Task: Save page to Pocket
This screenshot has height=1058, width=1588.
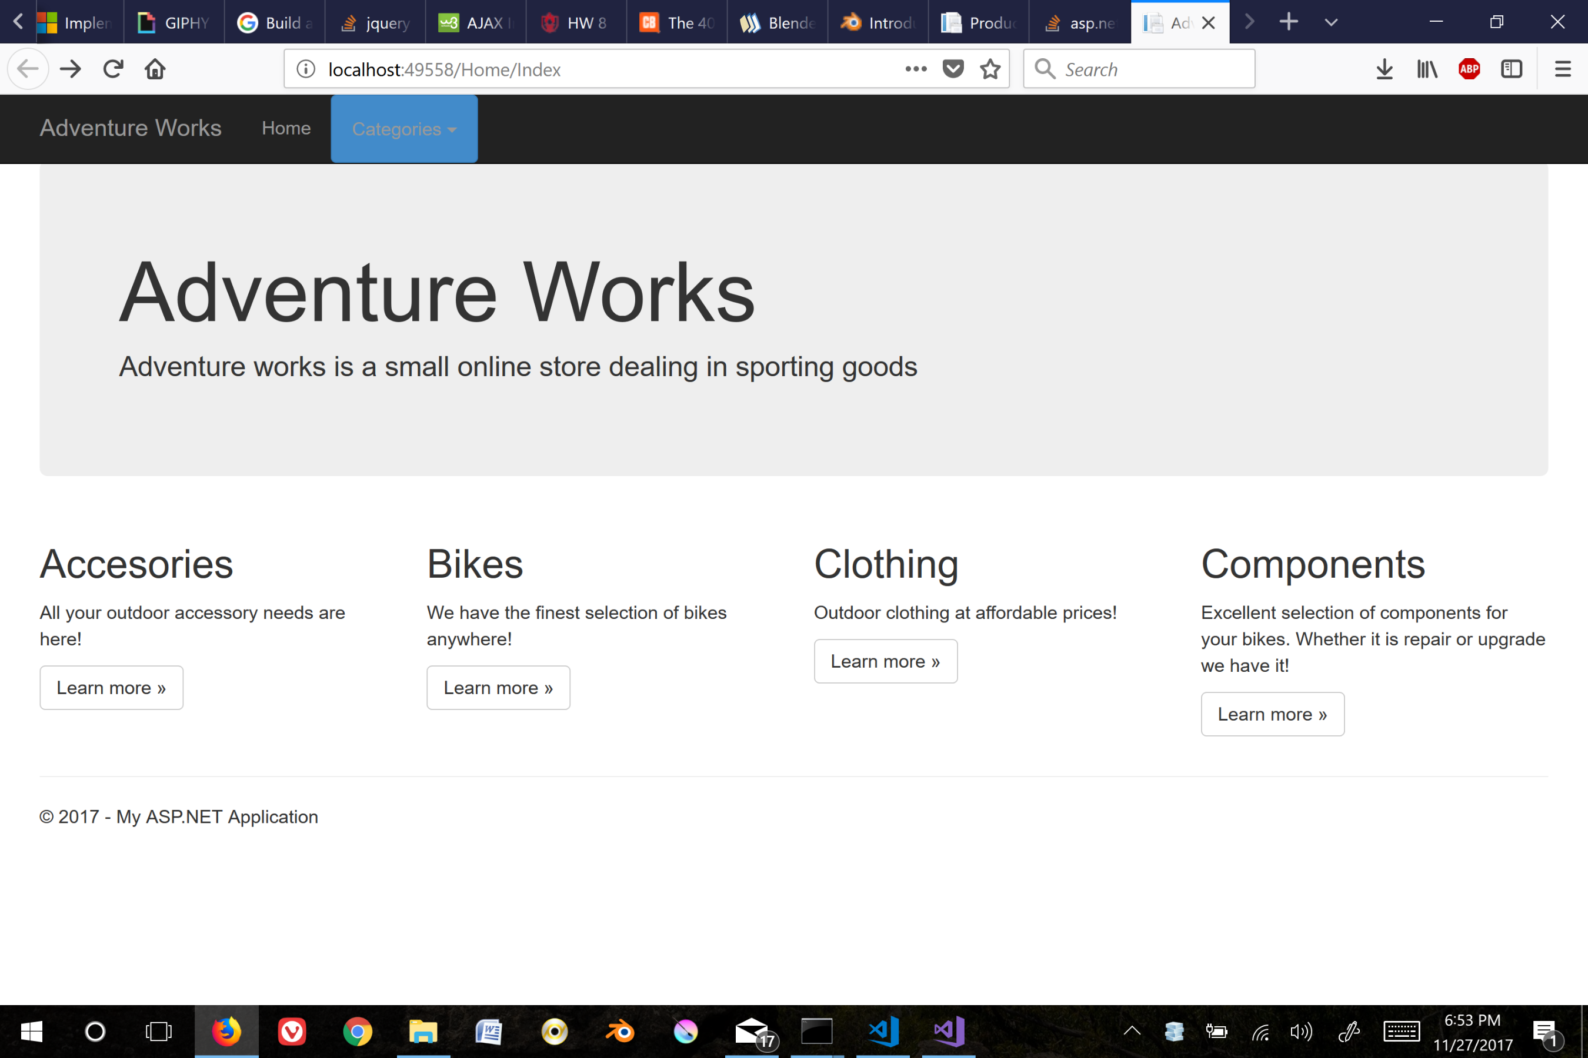Action: (x=953, y=68)
